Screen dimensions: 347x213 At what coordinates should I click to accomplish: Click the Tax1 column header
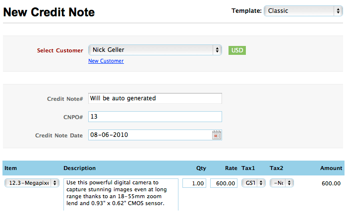[248, 168]
